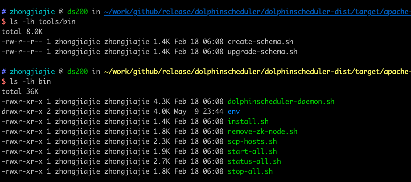This screenshot has height=182, width=411.
Task: Click the scp-hosts.sh script name
Action: click(x=252, y=141)
